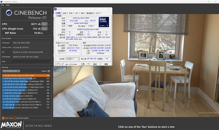Screen dimensions: 219x130
Task: Click the multiplier value x18.0 (4.0 - 54.0)
Action: (x=73, y=48)
